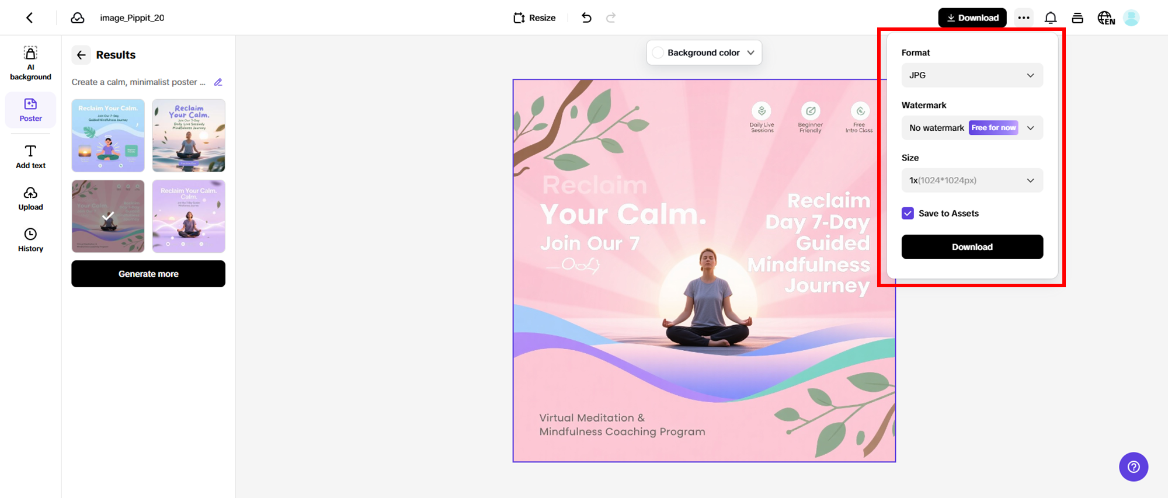
Task: Go back using the top-left arrow
Action: [x=30, y=18]
